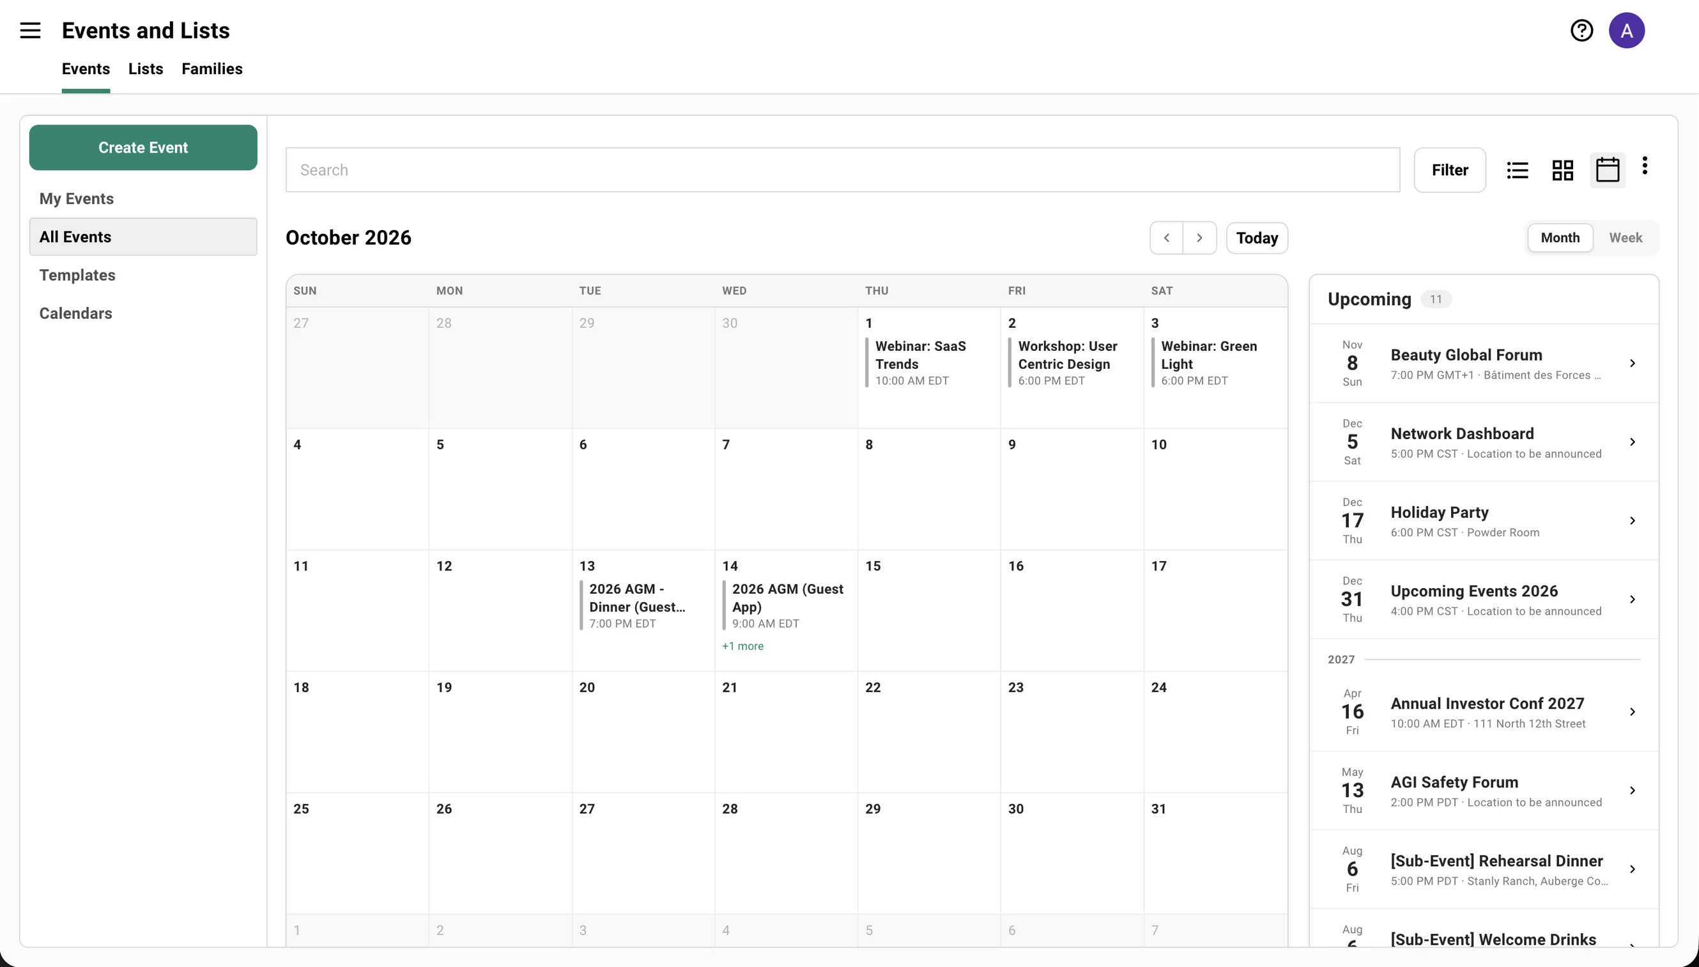Open Upcoming Events 2026 chevron
The height and width of the screenshot is (967, 1699).
(x=1633, y=600)
